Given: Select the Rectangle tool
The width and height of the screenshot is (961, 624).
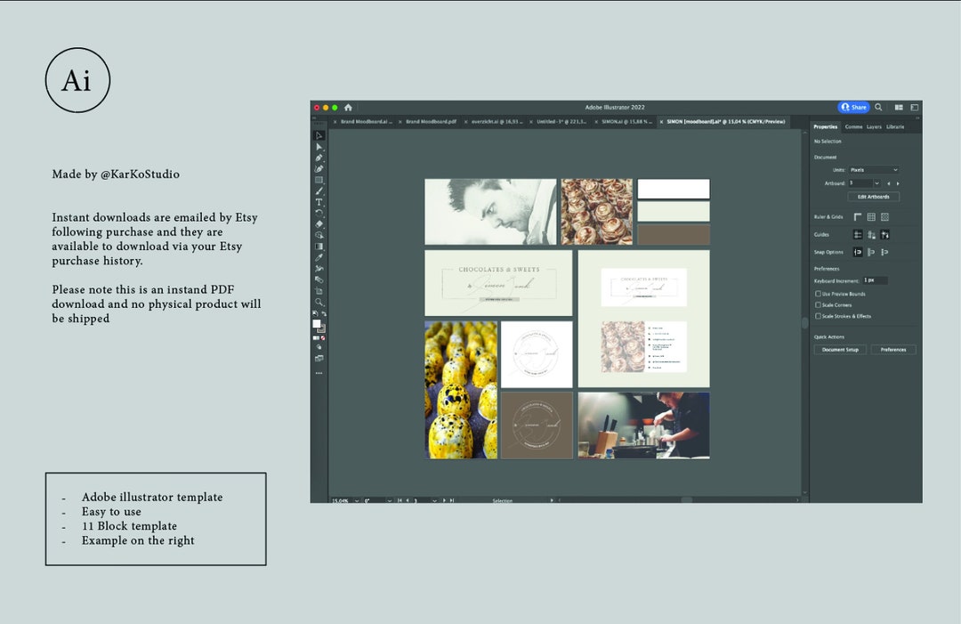Looking at the screenshot, I should pos(319,180).
